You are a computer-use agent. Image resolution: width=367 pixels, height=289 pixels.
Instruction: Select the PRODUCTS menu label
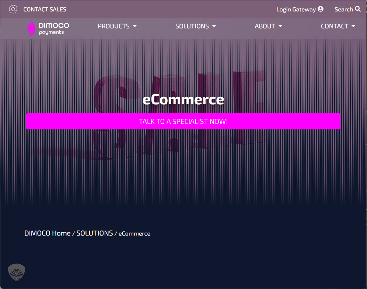pos(113,26)
